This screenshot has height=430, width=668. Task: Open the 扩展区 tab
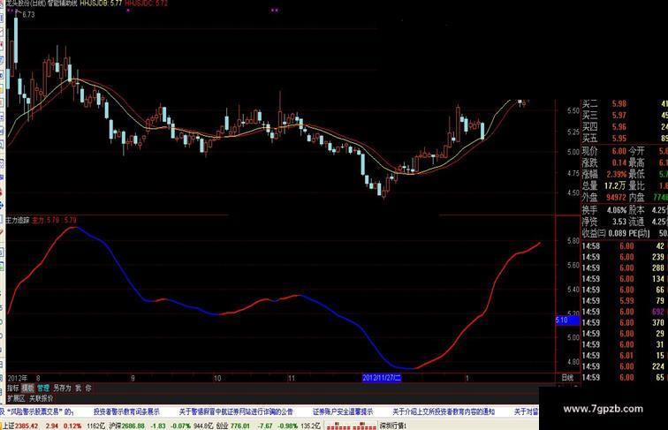pos(16,398)
